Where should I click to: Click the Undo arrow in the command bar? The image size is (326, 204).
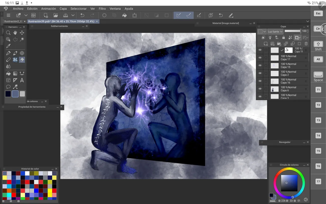82,15
